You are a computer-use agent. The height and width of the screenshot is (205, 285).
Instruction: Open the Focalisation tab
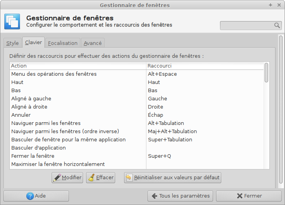pyautogui.click(x=63, y=43)
